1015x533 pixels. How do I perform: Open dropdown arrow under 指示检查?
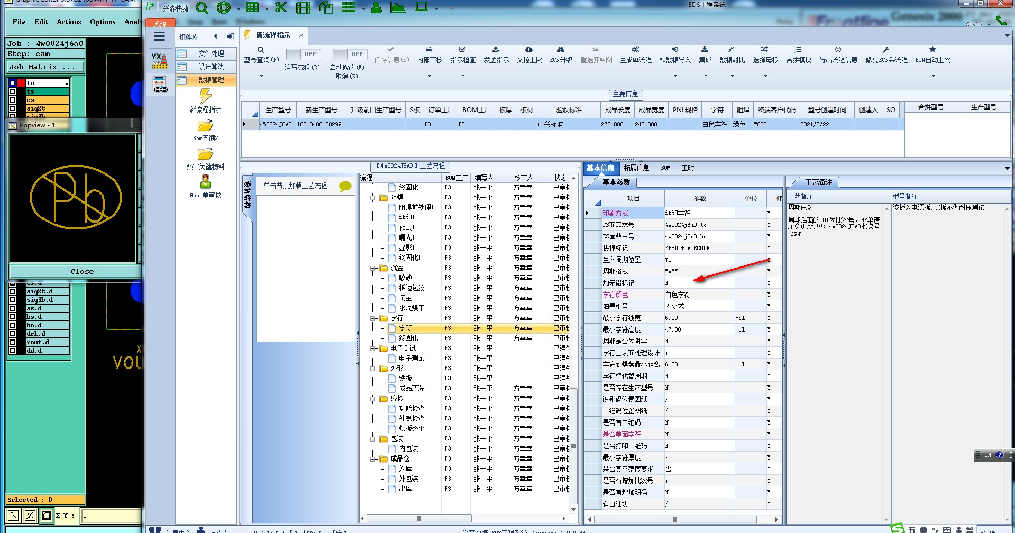click(462, 76)
